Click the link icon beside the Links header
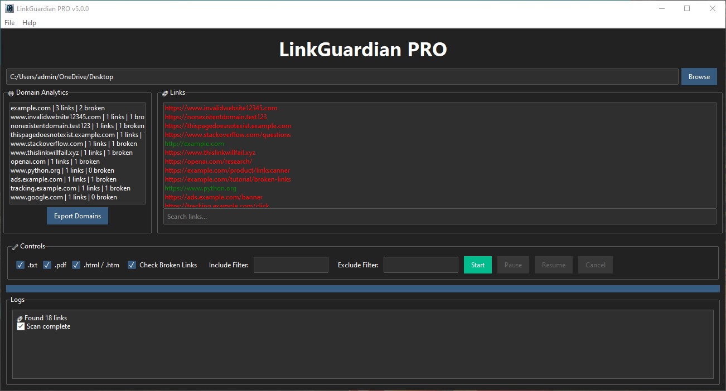726x391 pixels. [164, 92]
